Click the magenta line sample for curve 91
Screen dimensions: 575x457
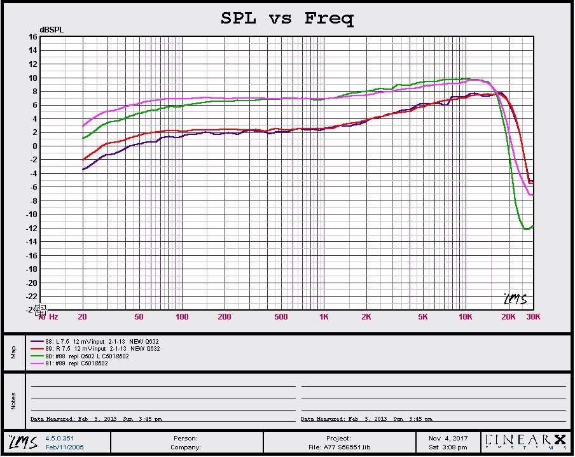point(37,363)
